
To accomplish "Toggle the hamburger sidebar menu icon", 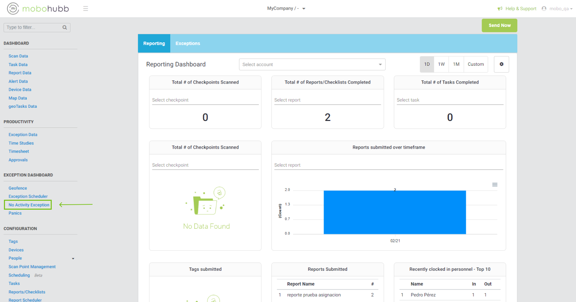I will pos(86,9).
